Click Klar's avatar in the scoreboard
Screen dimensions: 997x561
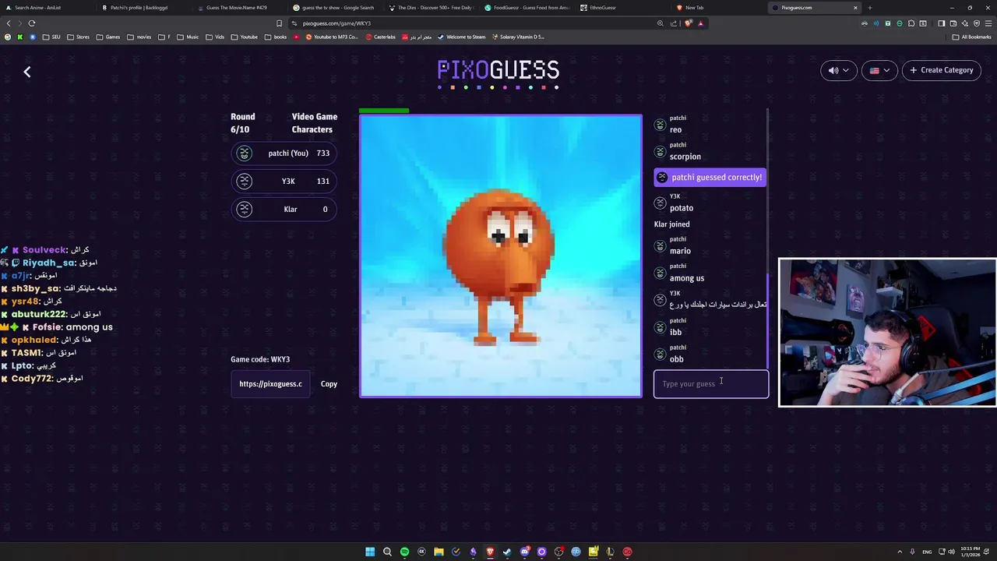click(x=245, y=210)
